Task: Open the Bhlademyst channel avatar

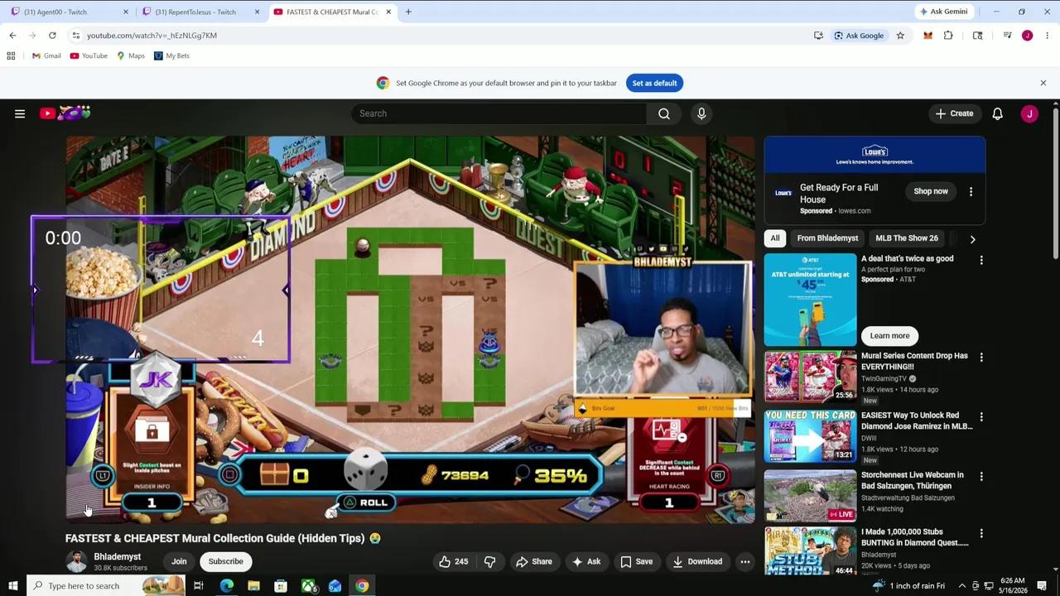Action: pyautogui.click(x=76, y=561)
